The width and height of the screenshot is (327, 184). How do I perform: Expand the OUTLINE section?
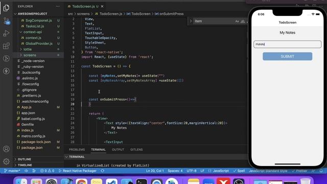(24, 159)
